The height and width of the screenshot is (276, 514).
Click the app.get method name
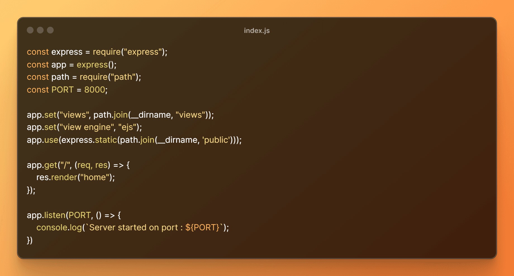(x=51, y=165)
